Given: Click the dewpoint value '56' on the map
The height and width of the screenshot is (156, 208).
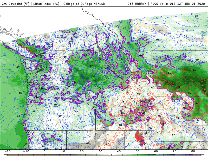Looking at the screenshot, I should (178, 87).
